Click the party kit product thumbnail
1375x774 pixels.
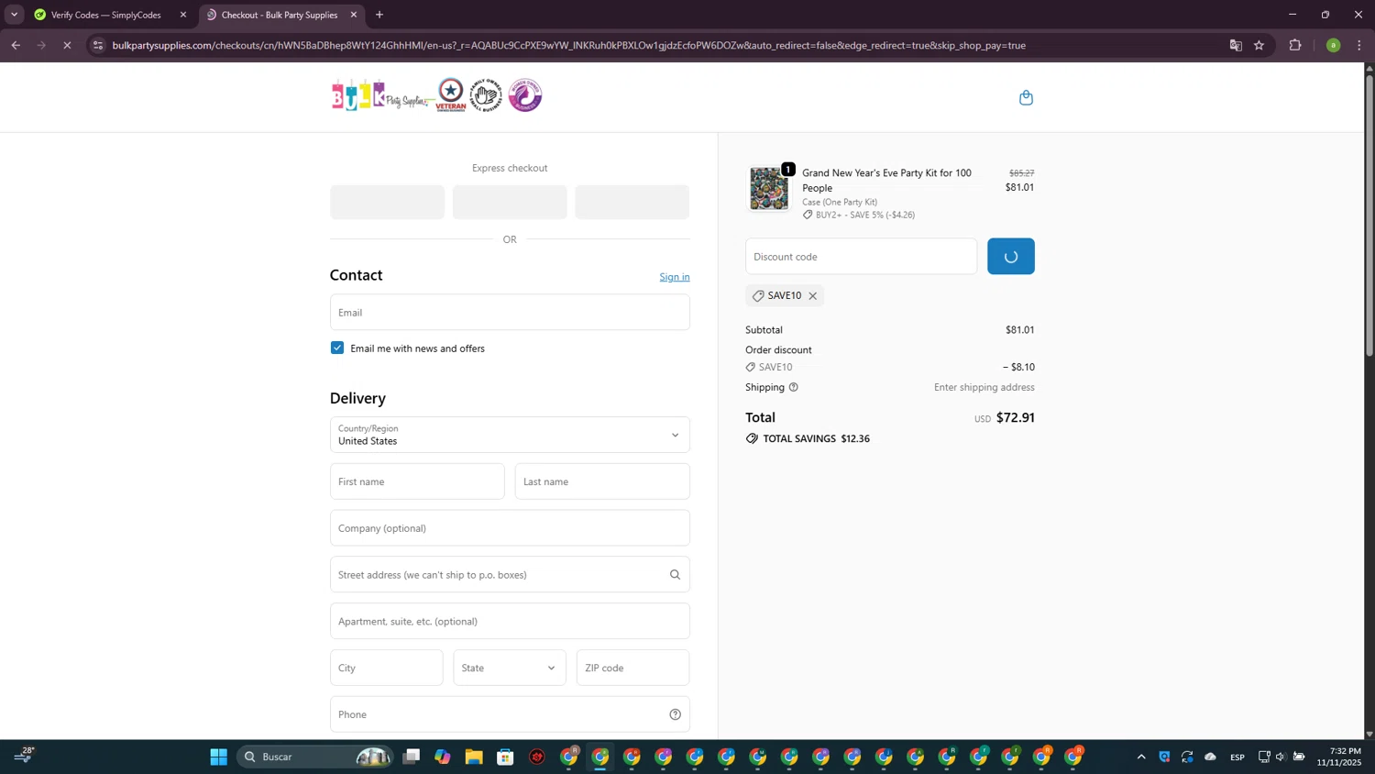768,189
